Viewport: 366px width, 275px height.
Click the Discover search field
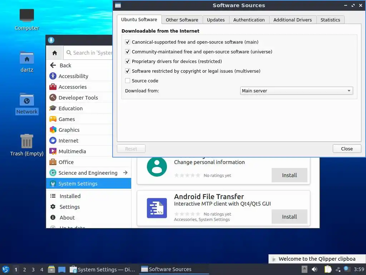88,53
